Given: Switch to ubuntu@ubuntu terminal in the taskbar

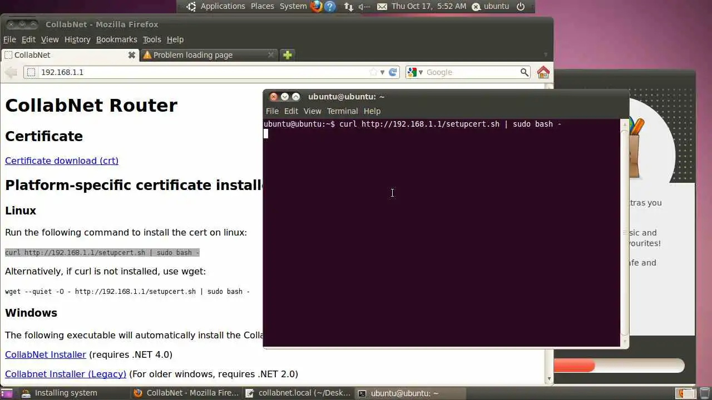Looking at the screenshot, I should click(x=411, y=393).
